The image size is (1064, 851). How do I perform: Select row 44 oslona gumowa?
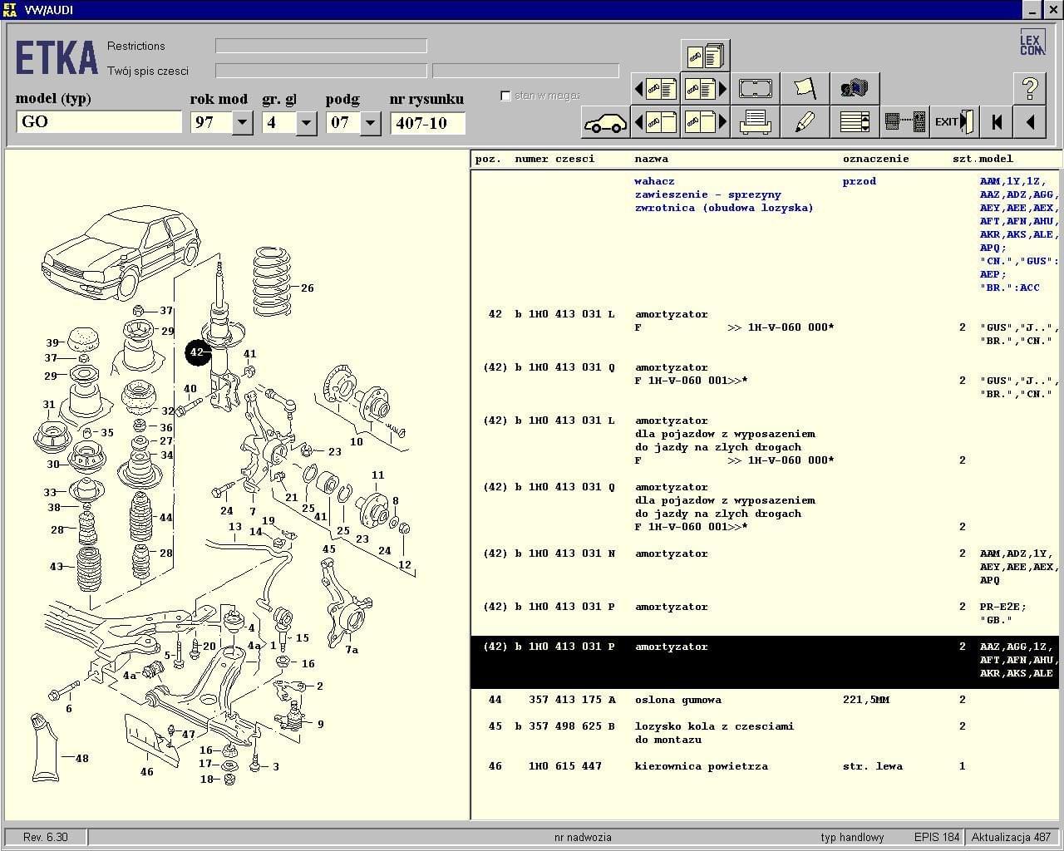(766, 700)
